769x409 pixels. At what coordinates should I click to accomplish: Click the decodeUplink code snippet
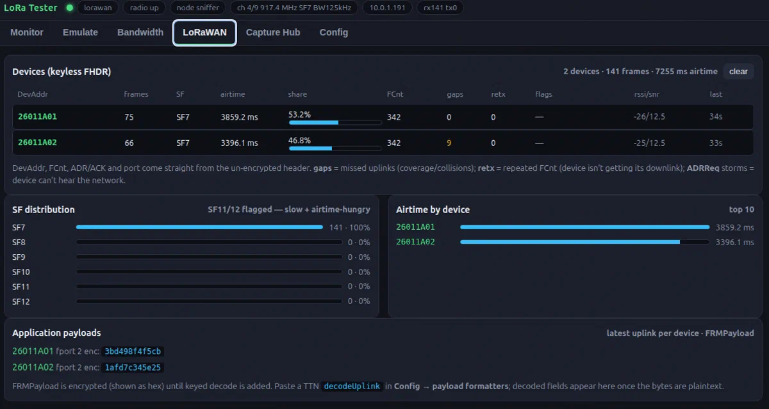(352, 387)
